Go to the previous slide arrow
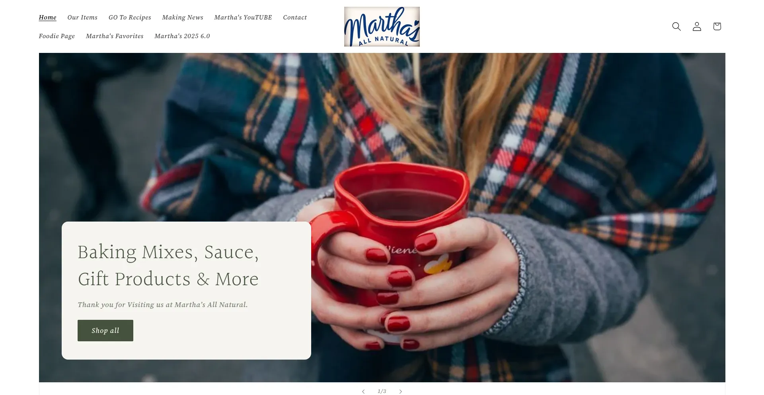 click(x=363, y=391)
